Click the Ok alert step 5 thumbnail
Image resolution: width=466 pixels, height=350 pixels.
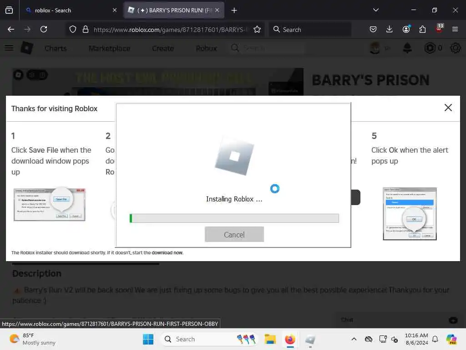[410, 213]
